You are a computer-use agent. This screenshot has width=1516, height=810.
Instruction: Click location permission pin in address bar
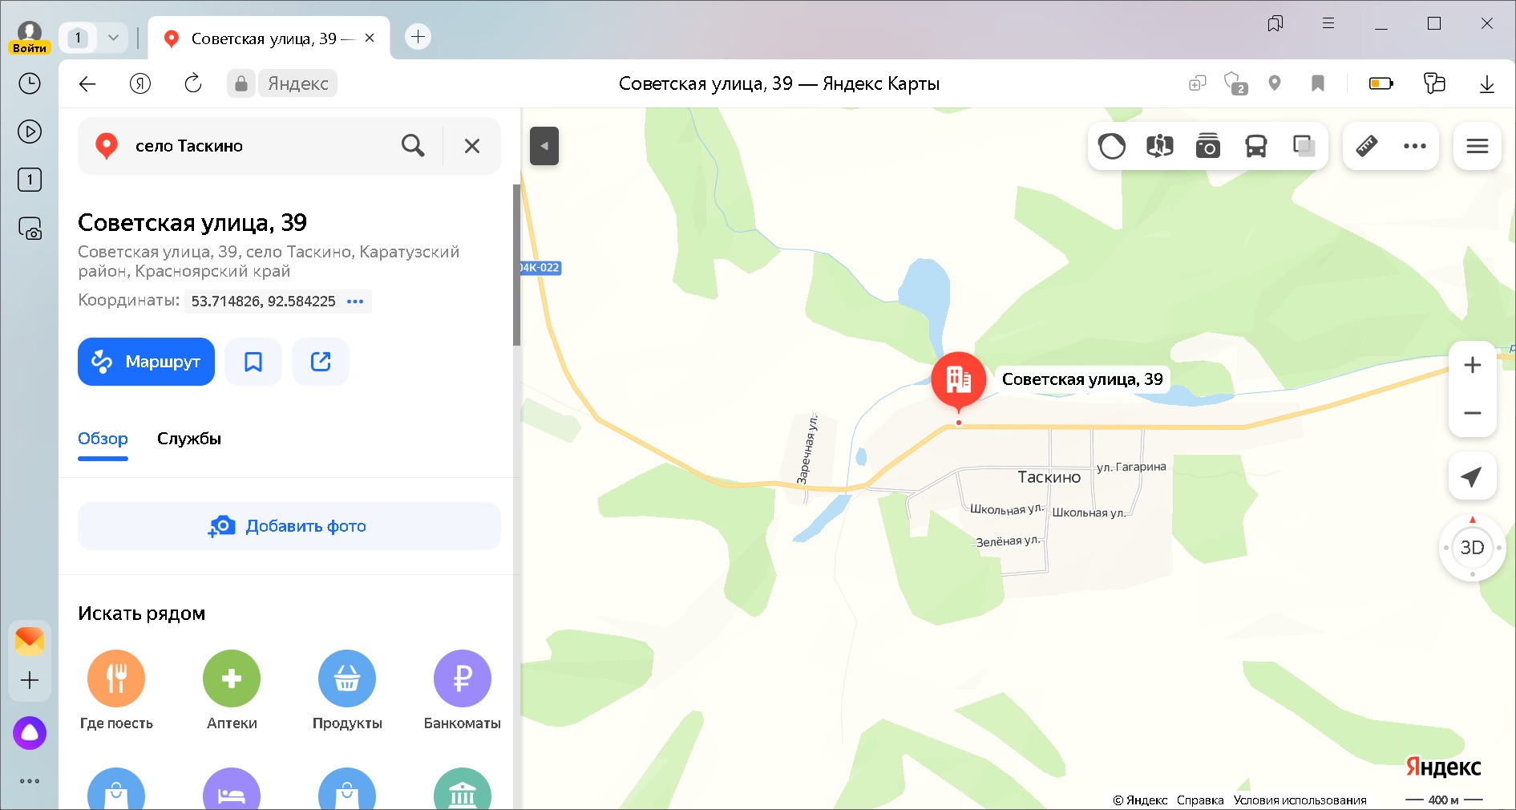(1275, 83)
